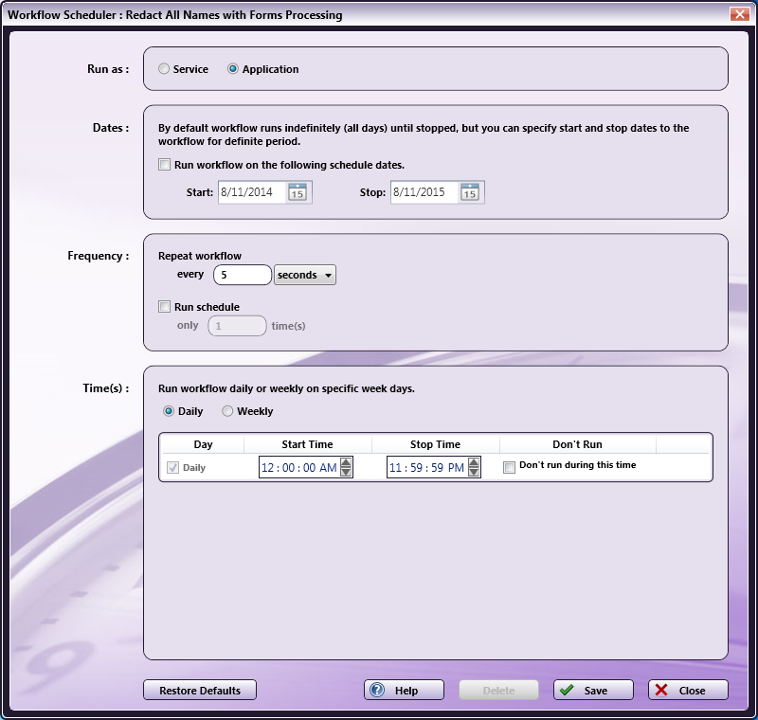Viewport: 758px width, 720px height.
Task: Increase the Stop Time with up arrow
Action: point(475,462)
